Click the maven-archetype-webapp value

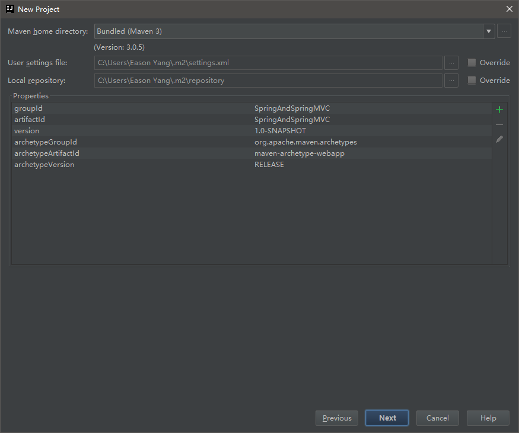pos(299,153)
